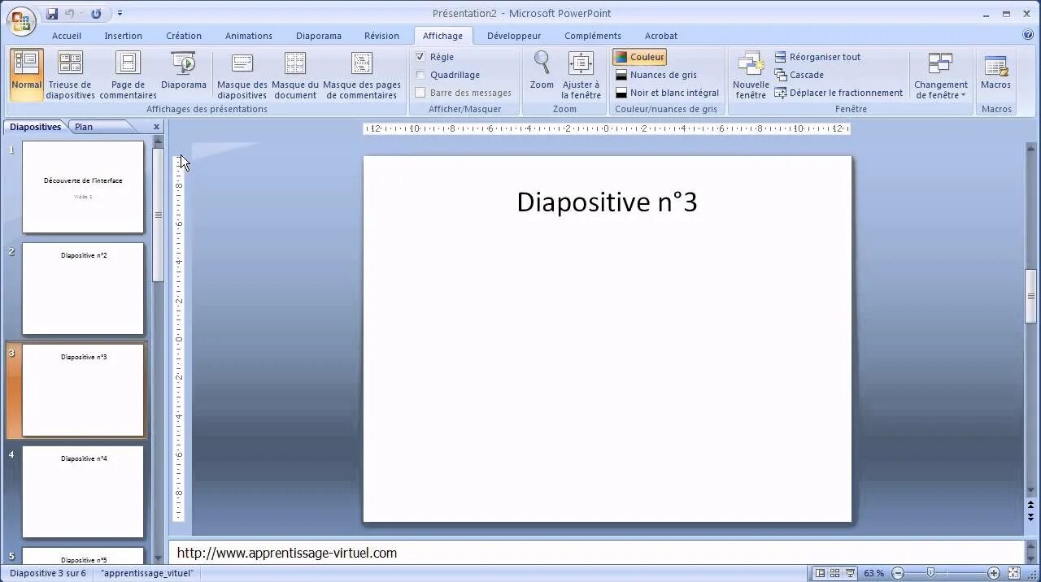The height and width of the screenshot is (582, 1041).
Task: Click the Diapositive n°3 title on slide
Action: [607, 202]
